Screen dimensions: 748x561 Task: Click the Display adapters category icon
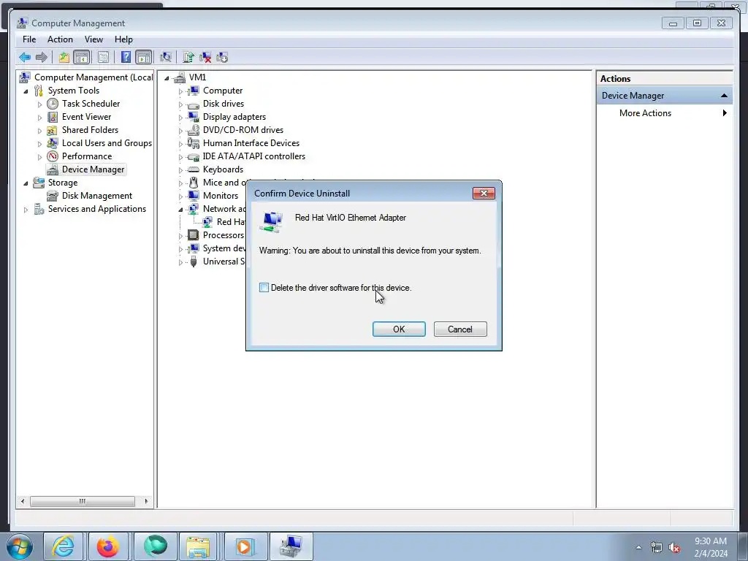pos(193,117)
